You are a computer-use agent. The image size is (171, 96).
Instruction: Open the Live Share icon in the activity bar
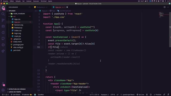point(3,51)
